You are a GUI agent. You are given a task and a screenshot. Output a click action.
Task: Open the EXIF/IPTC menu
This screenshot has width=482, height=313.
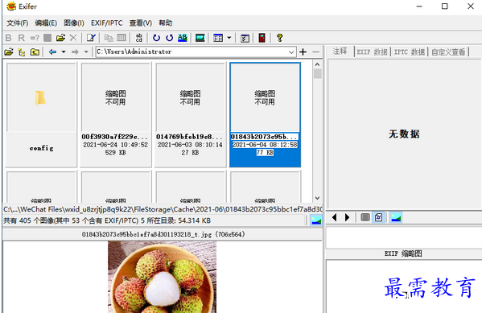click(107, 23)
